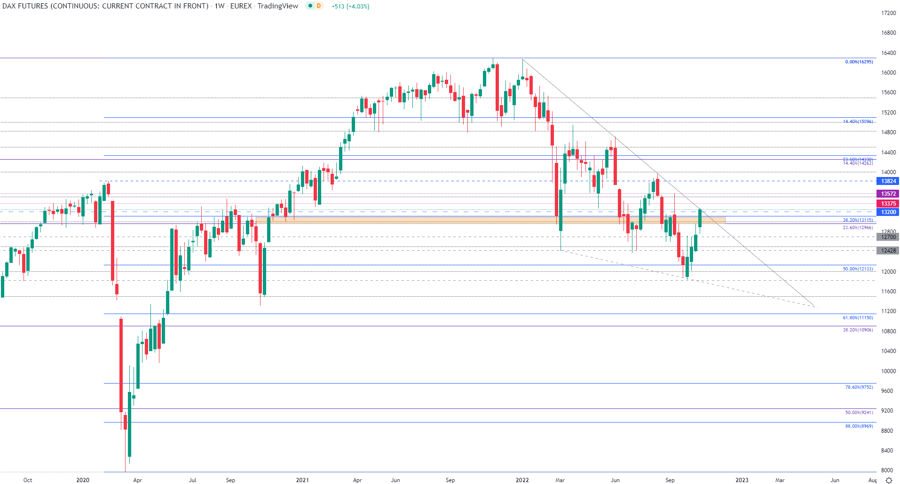Click 8800 on the price axis
Screen dimensions: 900x484
887,431
